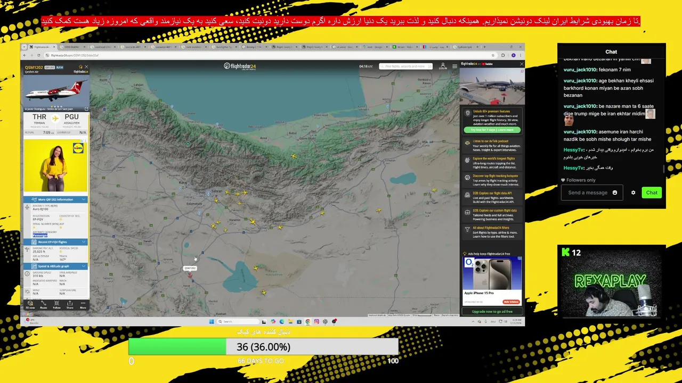The width and height of the screenshot is (682, 383).
Task: Show the flight's Route
Action: pyautogui.click(x=44, y=304)
